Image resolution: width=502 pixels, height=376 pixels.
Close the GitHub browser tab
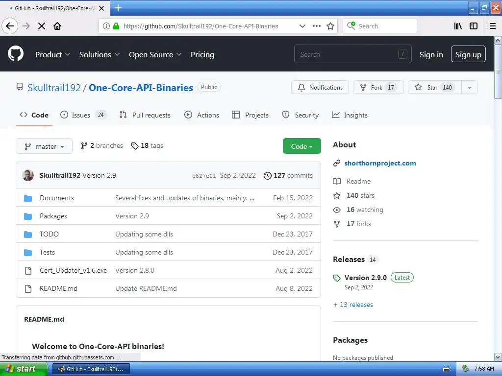pyautogui.click(x=101, y=8)
